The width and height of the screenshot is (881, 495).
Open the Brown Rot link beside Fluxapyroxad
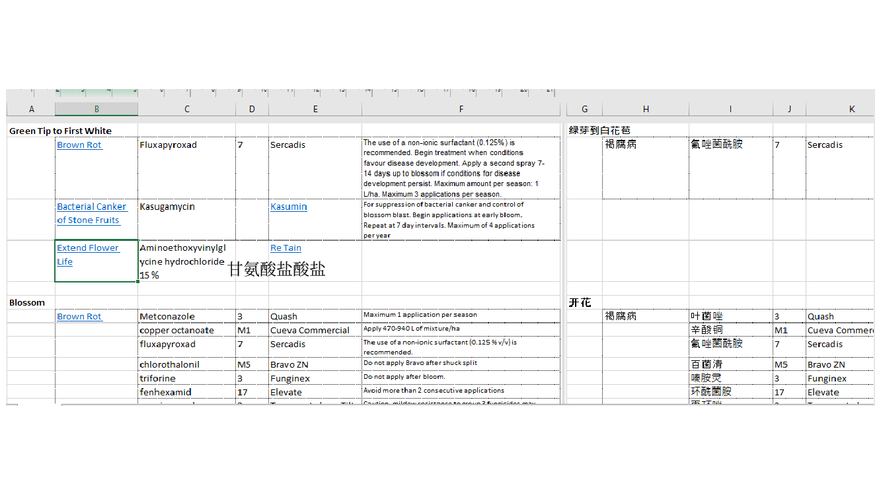(79, 145)
